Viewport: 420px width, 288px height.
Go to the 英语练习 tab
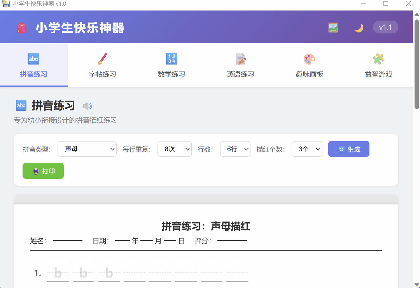click(x=241, y=65)
